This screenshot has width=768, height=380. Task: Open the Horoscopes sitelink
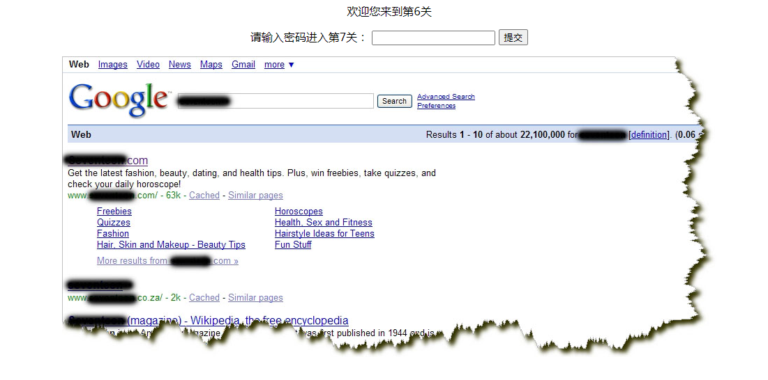(299, 211)
